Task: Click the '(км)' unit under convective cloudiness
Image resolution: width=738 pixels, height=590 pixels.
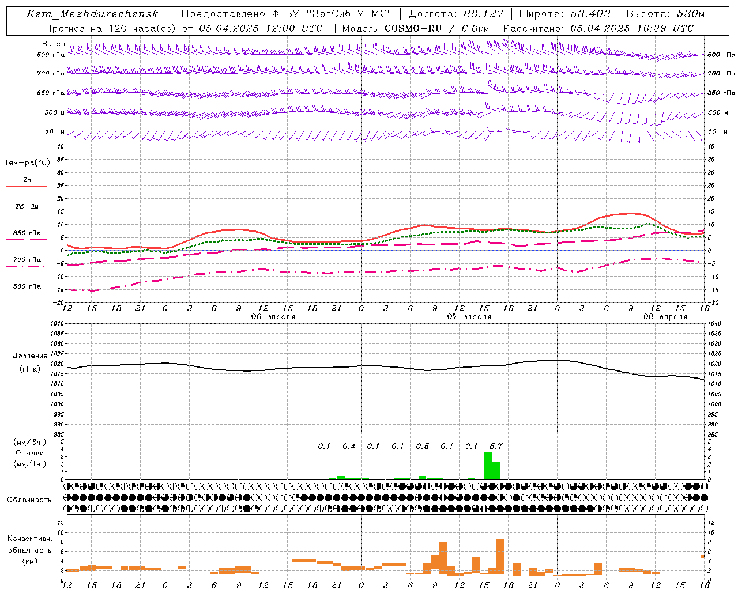Action: pyautogui.click(x=30, y=561)
